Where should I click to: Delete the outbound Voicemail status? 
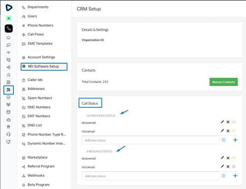pyautogui.click(x=228, y=131)
